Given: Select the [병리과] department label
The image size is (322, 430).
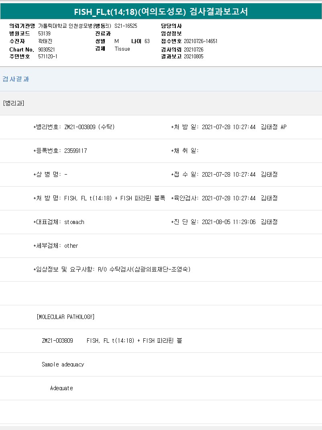Looking at the screenshot, I should click(x=14, y=103).
